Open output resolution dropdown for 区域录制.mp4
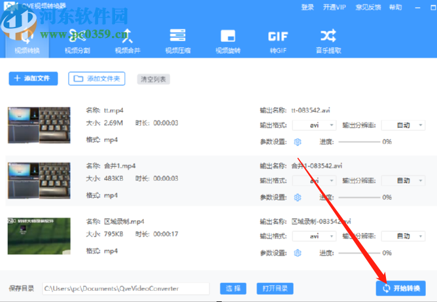 403,236
